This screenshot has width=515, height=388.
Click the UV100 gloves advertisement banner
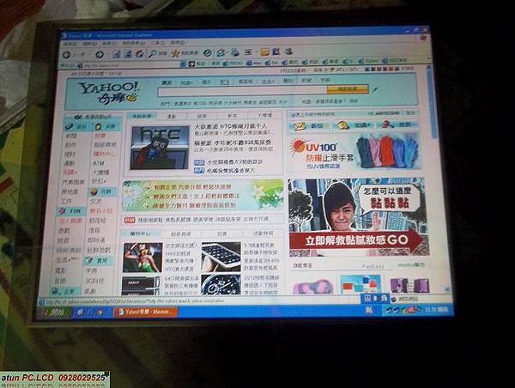pyautogui.click(x=354, y=152)
